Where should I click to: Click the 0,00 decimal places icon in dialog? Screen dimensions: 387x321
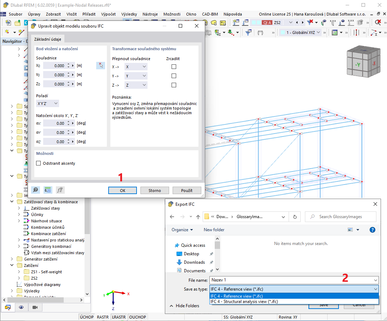point(47,190)
